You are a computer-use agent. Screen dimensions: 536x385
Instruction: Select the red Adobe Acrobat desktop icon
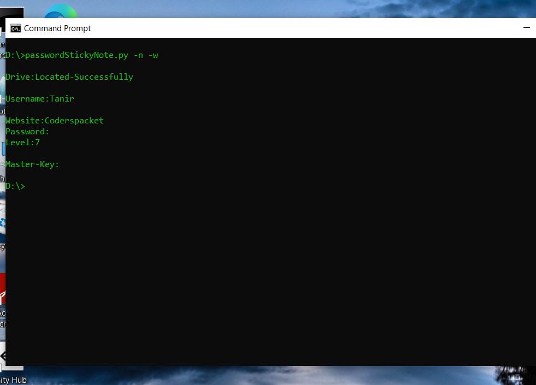point(2,289)
